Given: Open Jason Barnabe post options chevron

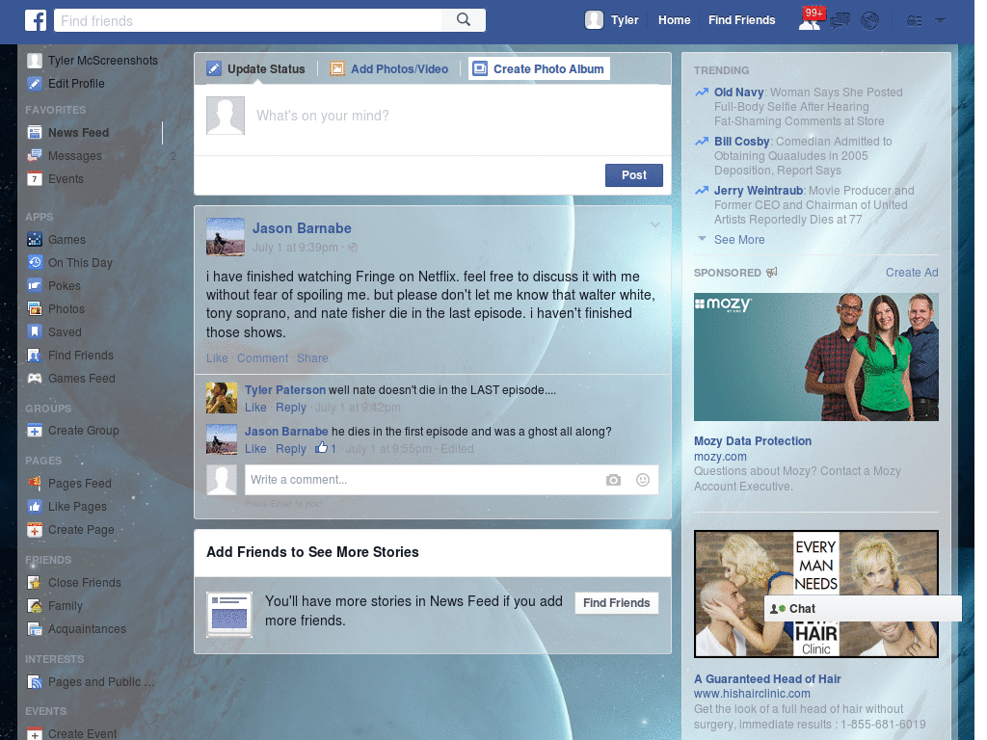Looking at the screenshot, I should pos(655,225).
